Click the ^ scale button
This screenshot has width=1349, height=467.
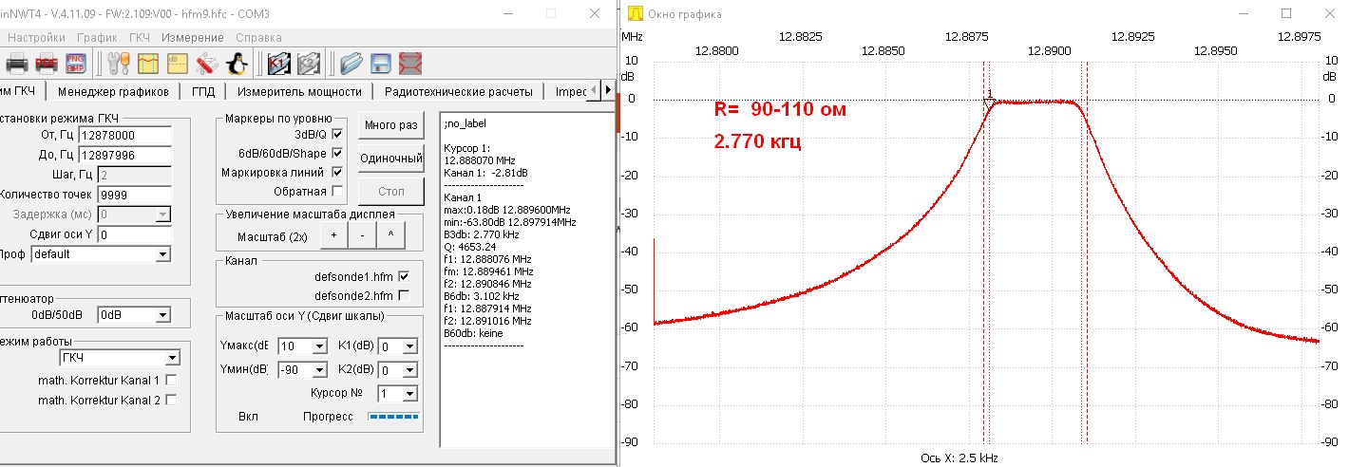tap(390, 234)
